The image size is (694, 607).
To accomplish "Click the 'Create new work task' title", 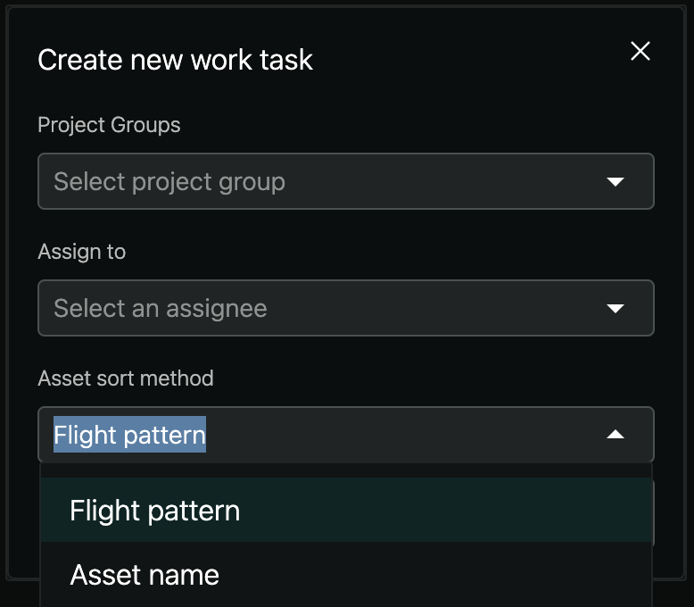I will tap(175, 60).
